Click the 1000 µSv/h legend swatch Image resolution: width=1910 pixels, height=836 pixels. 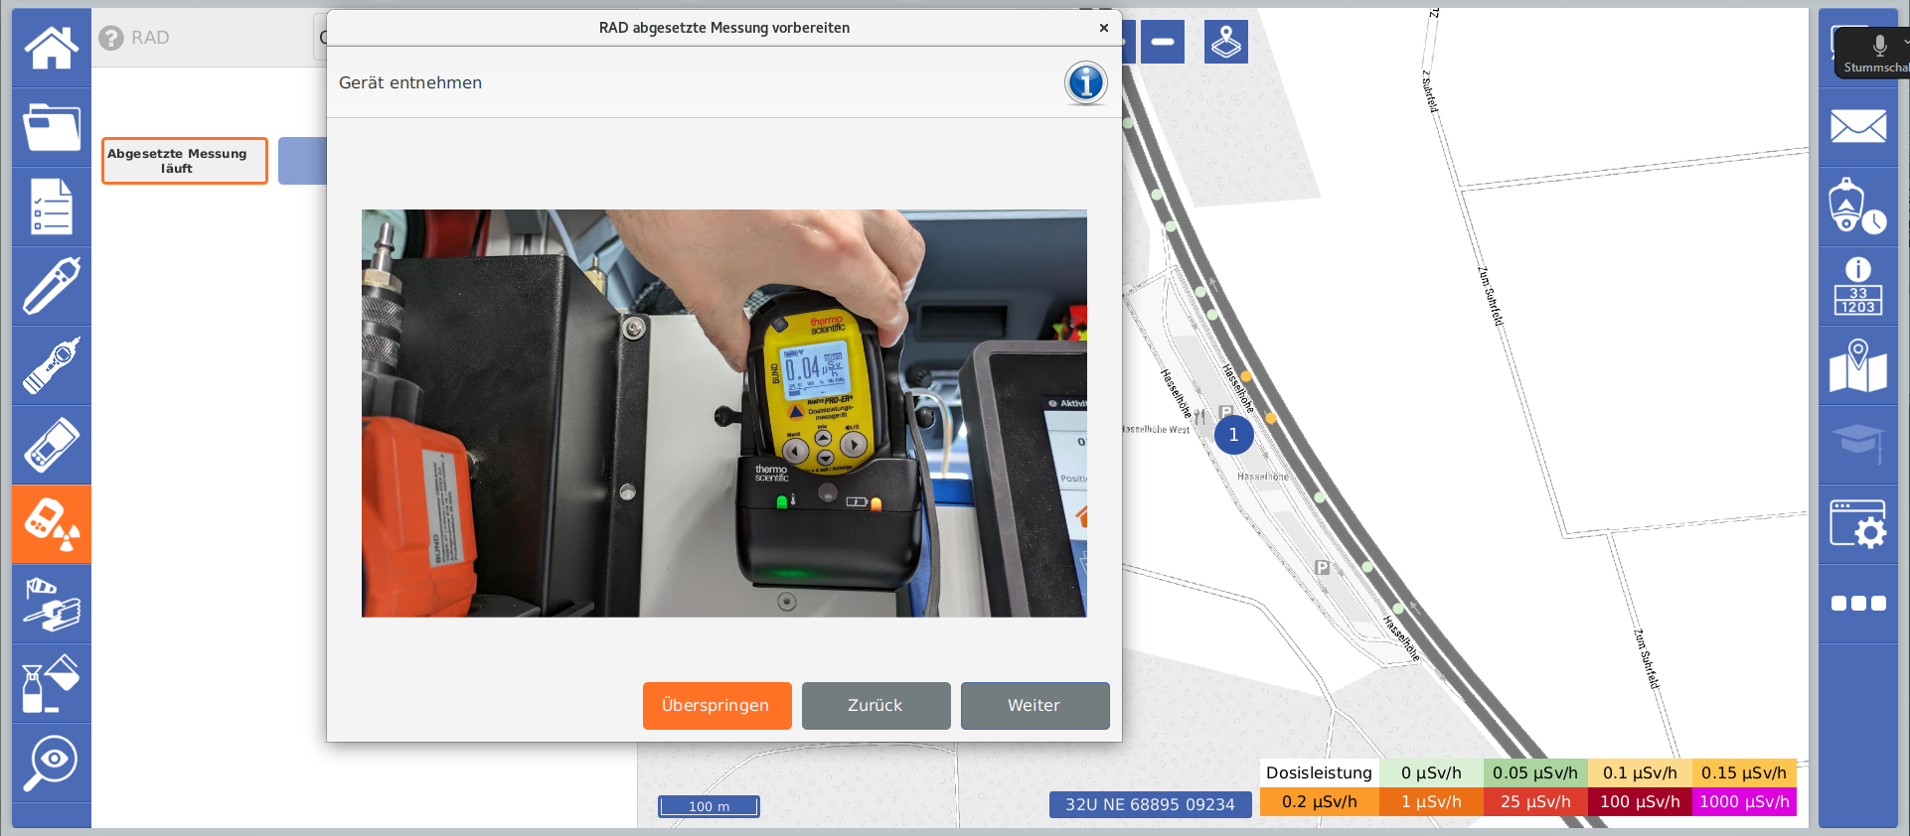(1744, 801)
